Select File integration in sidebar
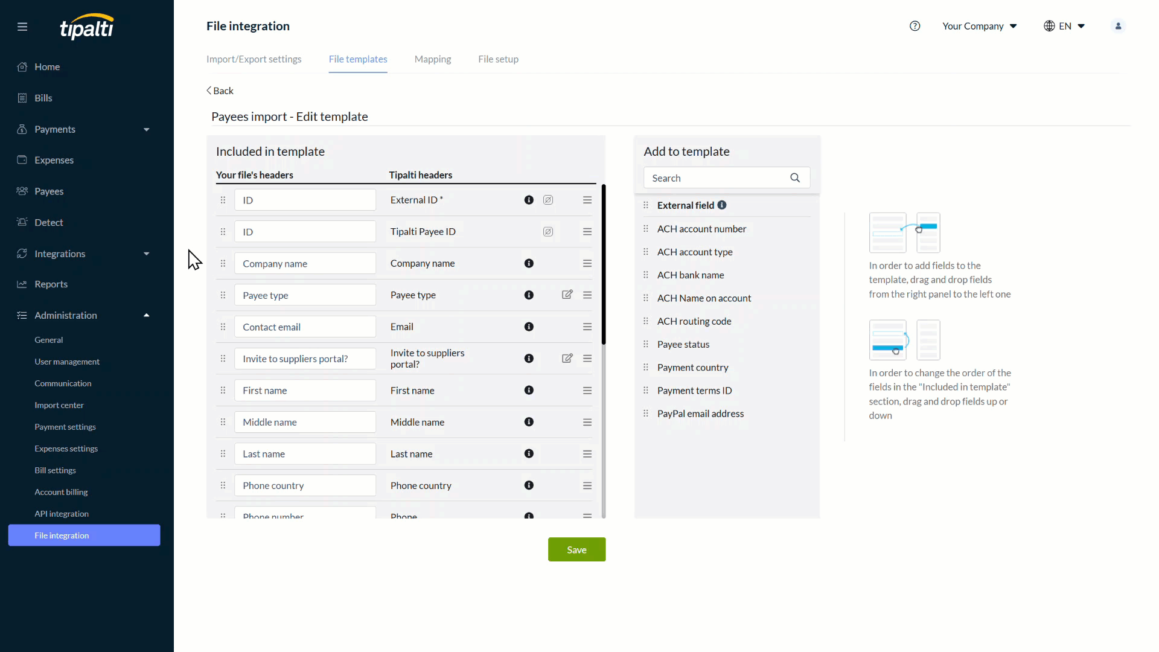The image size is (1159, 652). point(84,535)
